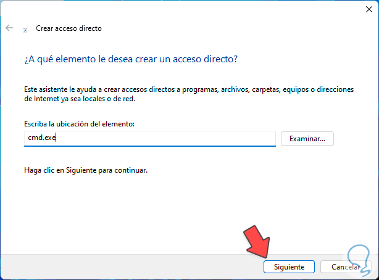Click the shortcut icon beside the dialog title
379x280 pixels.
click(25, 29)
